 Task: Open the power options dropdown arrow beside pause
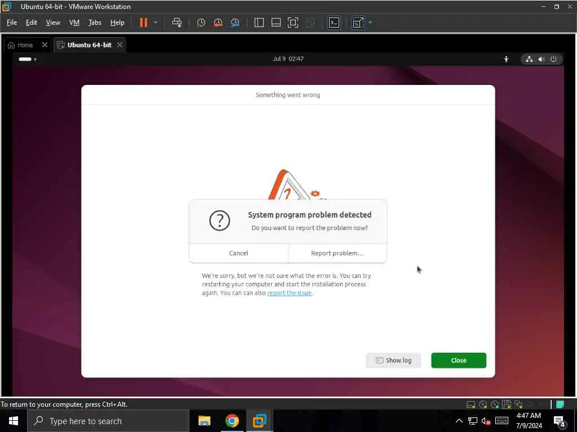coord(156,22)
